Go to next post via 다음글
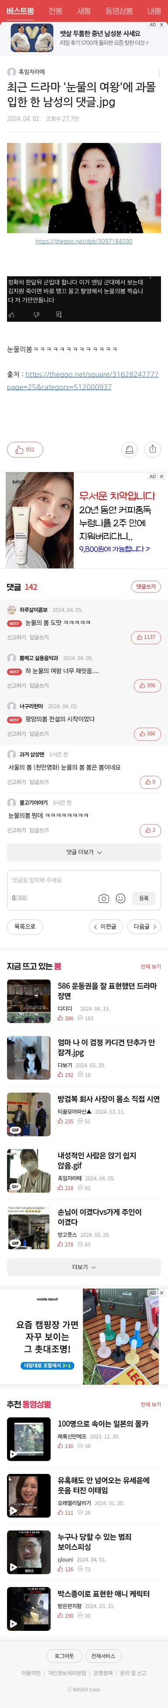This screenshot has width=168, height=1708. pos(144,926)
